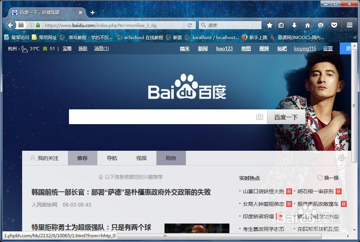Screen dimensions: 360x242
Task: Open w3school 在线教程 bookmark
Action: pyautogui.click(x=140, y=37)
